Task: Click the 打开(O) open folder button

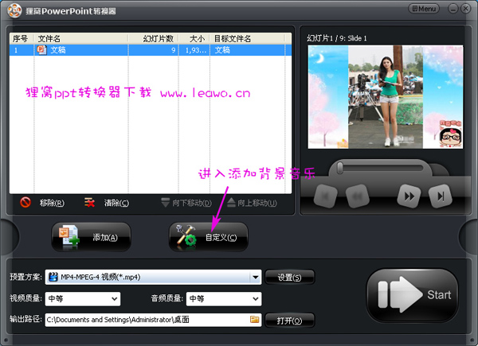Action: [x=289, y=321]
